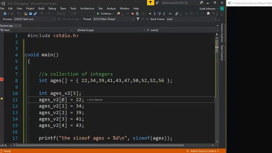Click the Quick Launch magnifier icon
Viewport: 272px width, 153px height.
tap(201, 3)
